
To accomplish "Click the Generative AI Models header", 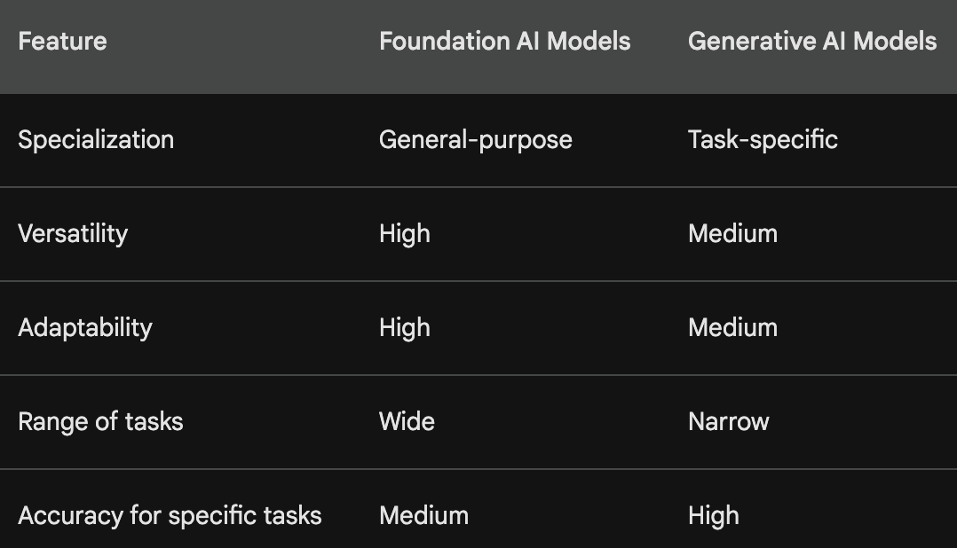I will pyautogui.click(x=812, y=42).
